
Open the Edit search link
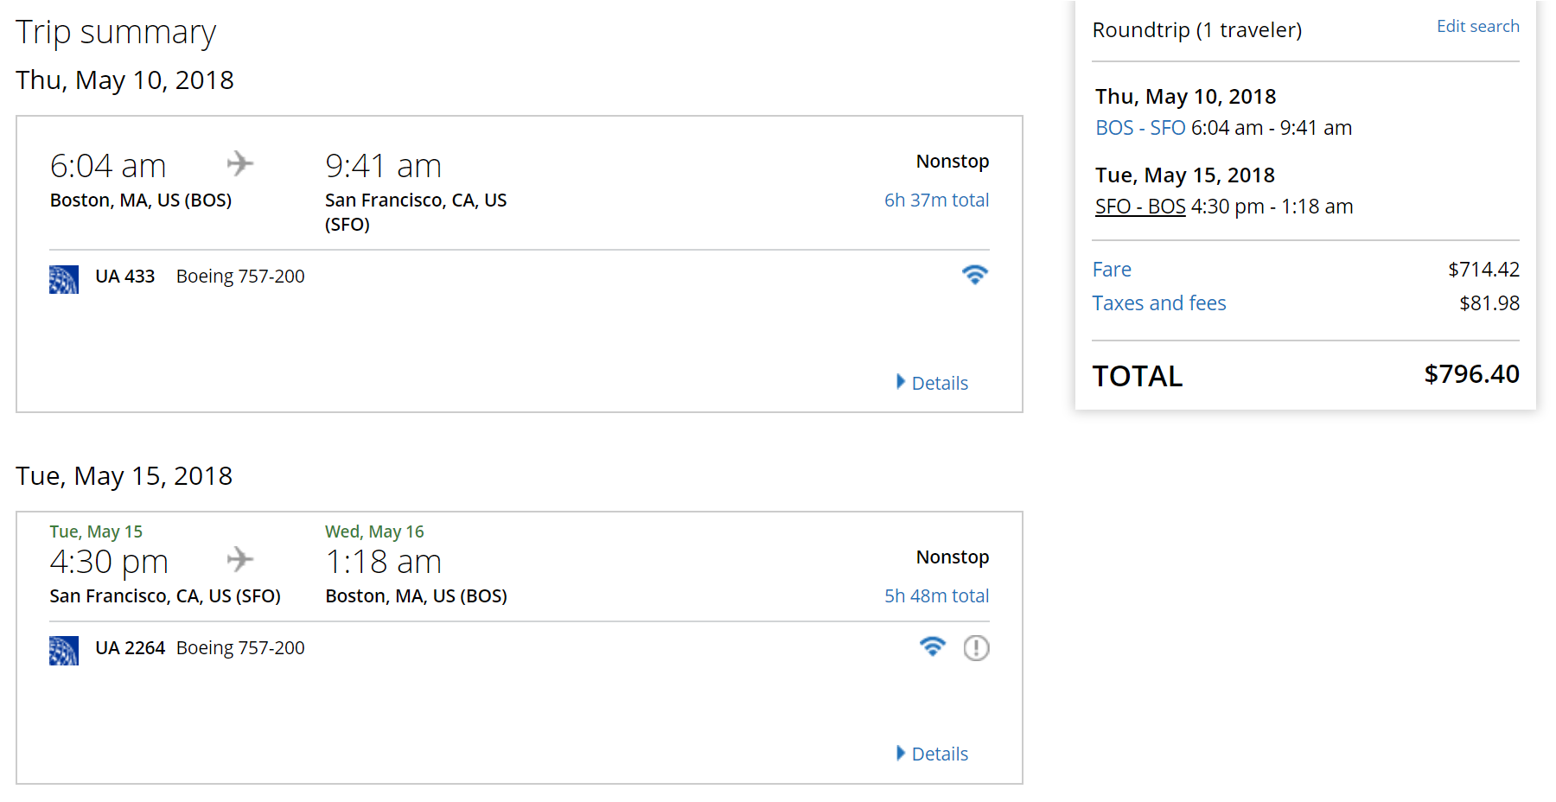click(x=1477, y=26)
